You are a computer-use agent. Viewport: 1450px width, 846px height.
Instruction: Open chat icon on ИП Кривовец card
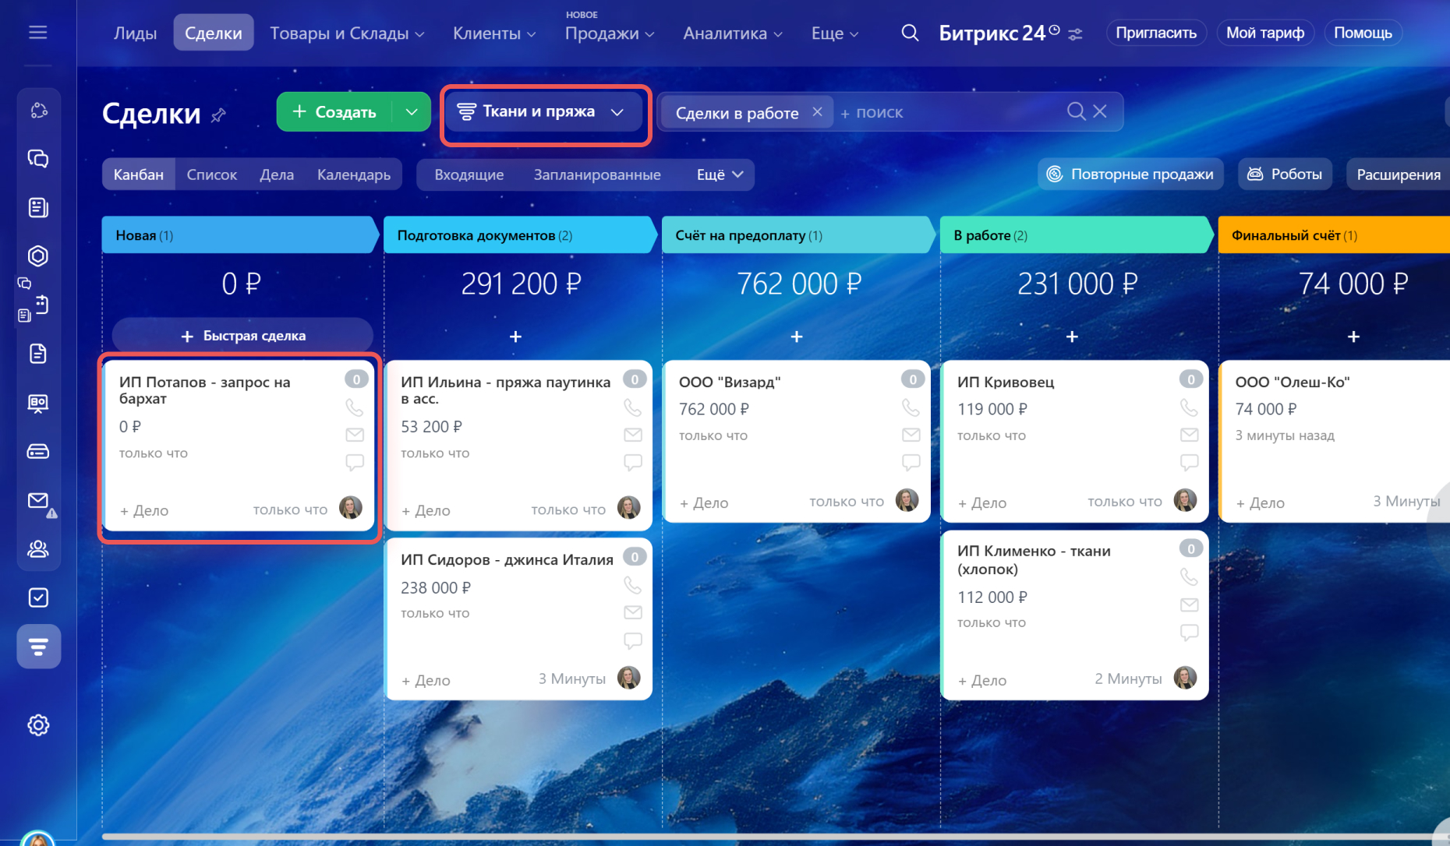(1188, 462)
